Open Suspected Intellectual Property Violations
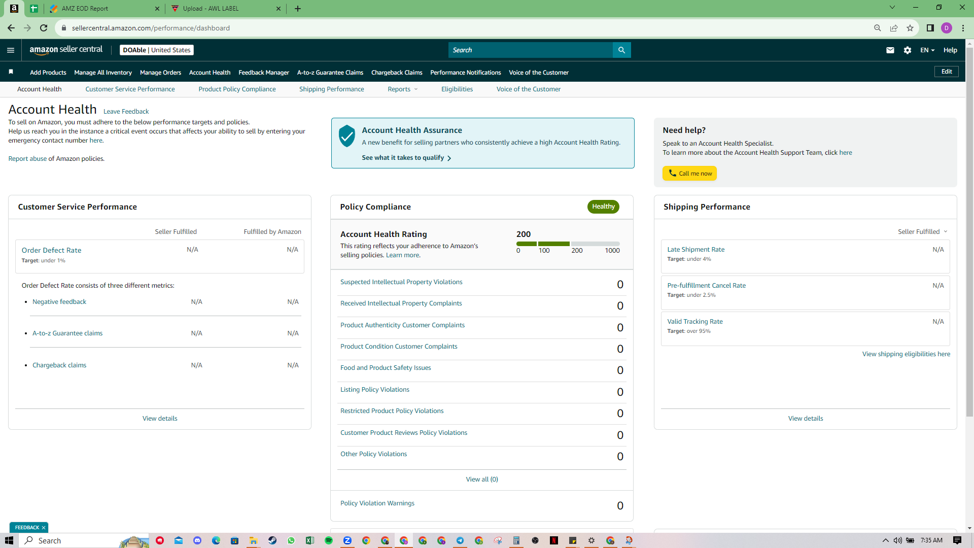The image size is (974, 548). tap(401, 282)
